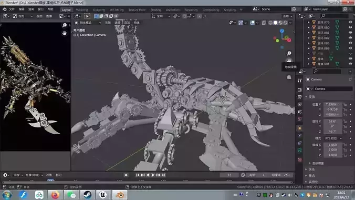Open the XYZ rotation mode dropdown

coord(332,138)
